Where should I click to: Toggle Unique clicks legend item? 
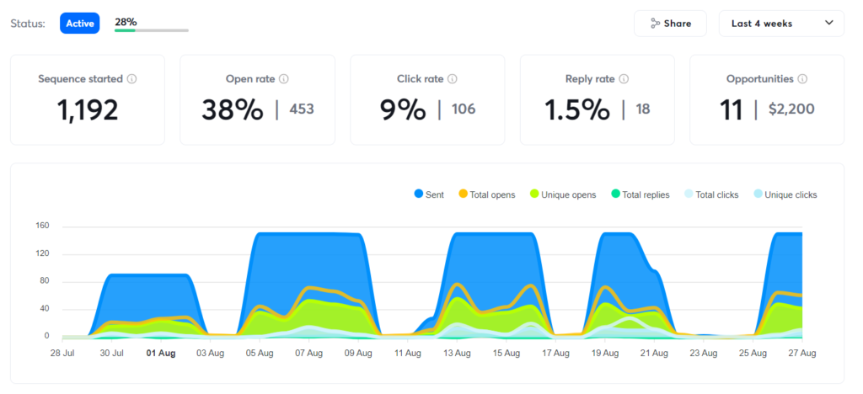coord(785,194)
